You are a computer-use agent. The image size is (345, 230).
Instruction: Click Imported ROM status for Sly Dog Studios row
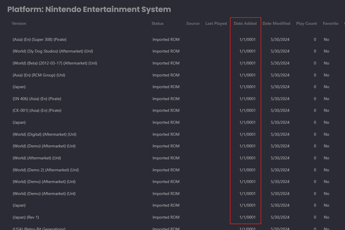(166, 51)
